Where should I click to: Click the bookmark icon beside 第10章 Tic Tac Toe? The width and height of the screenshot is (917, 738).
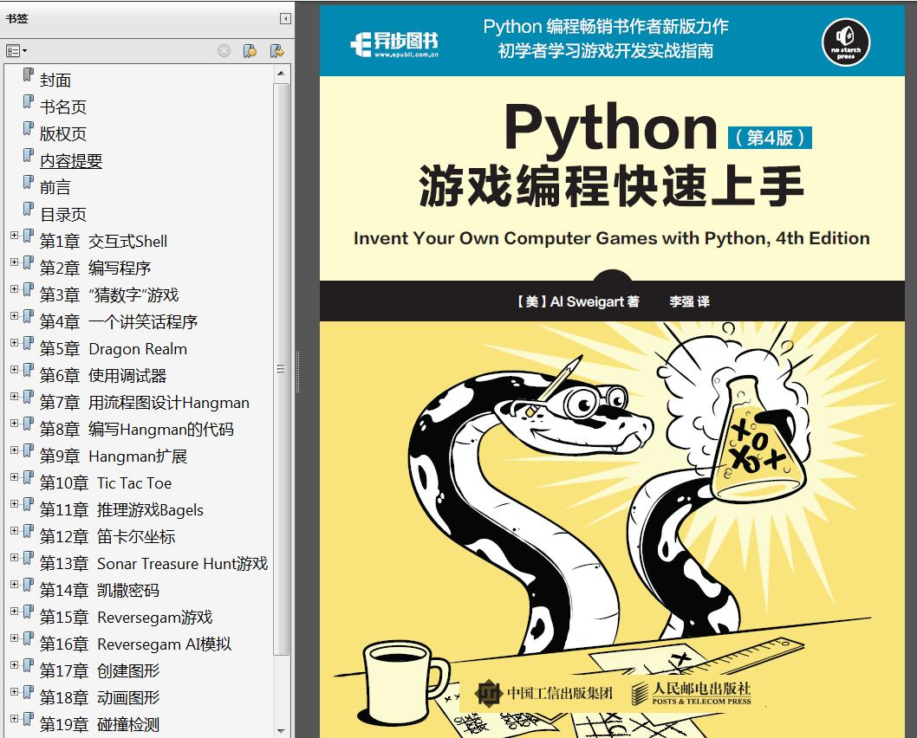click(28, 478)
